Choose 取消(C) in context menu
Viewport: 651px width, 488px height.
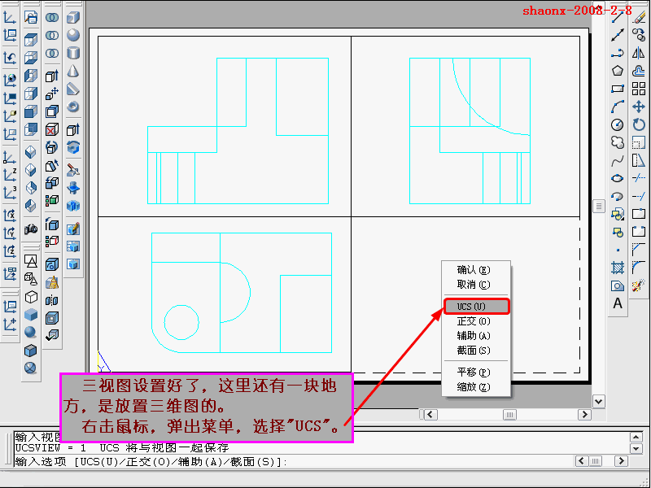474,285
